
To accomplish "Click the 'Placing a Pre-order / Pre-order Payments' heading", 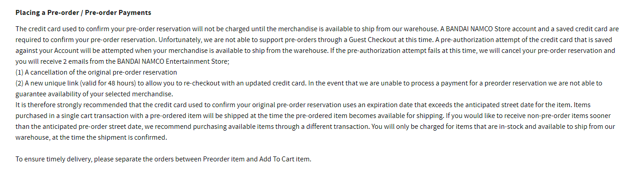I will point(83,13).
